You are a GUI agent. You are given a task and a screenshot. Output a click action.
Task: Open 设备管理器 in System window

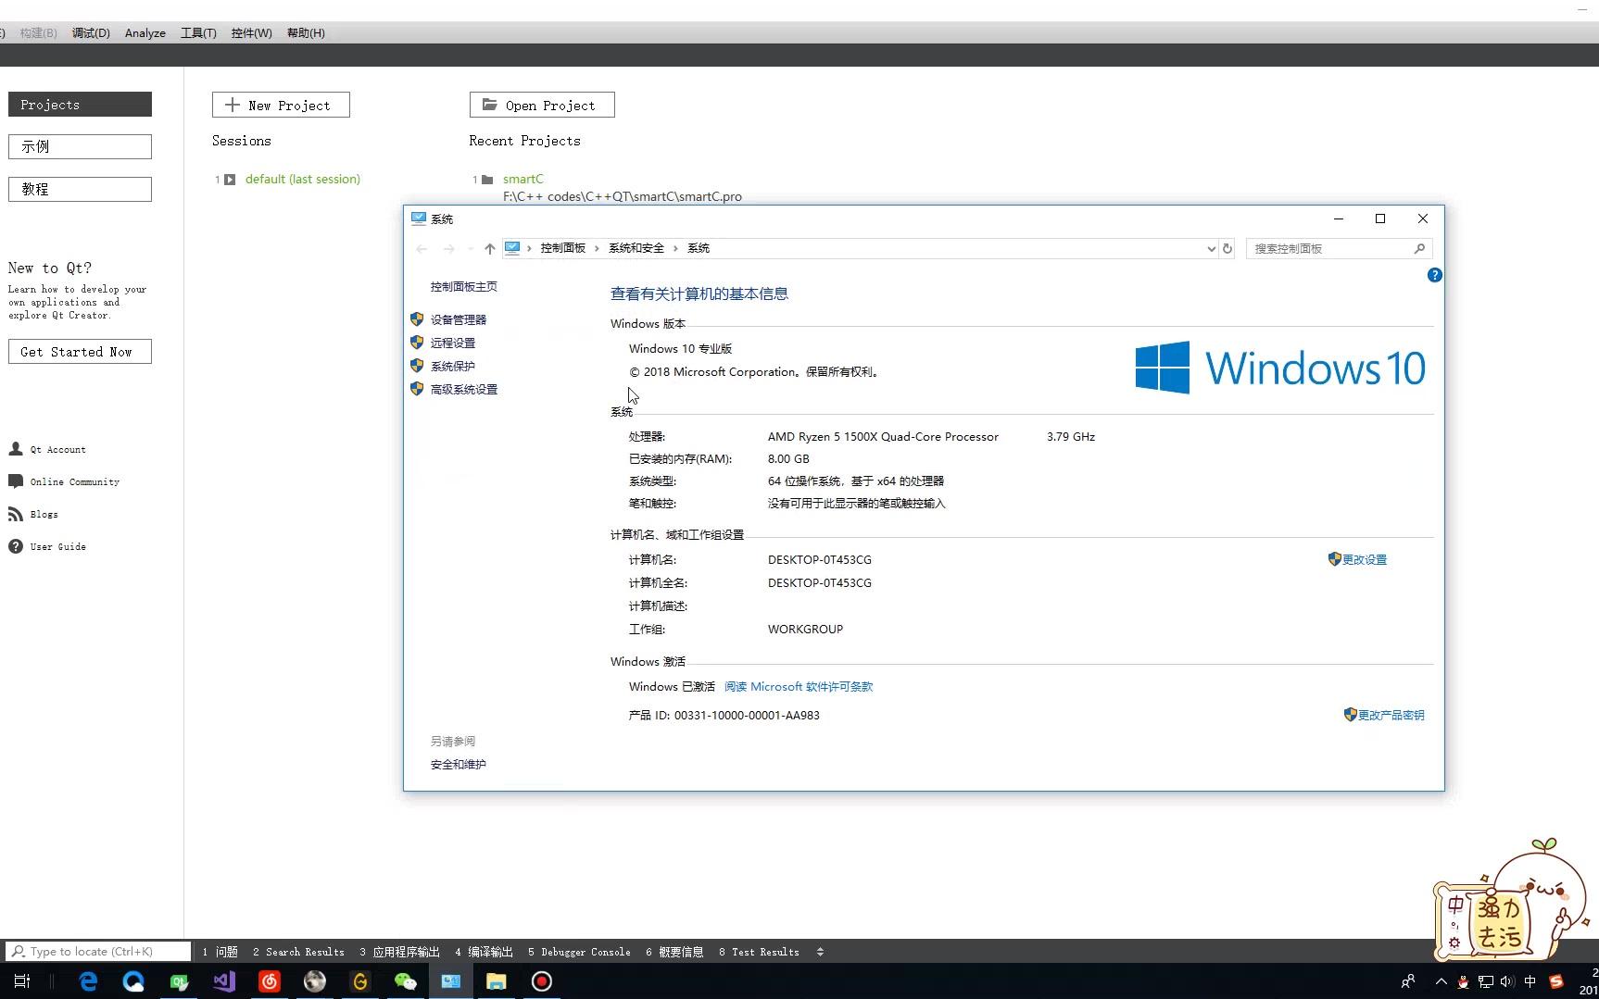click(458, 319)
